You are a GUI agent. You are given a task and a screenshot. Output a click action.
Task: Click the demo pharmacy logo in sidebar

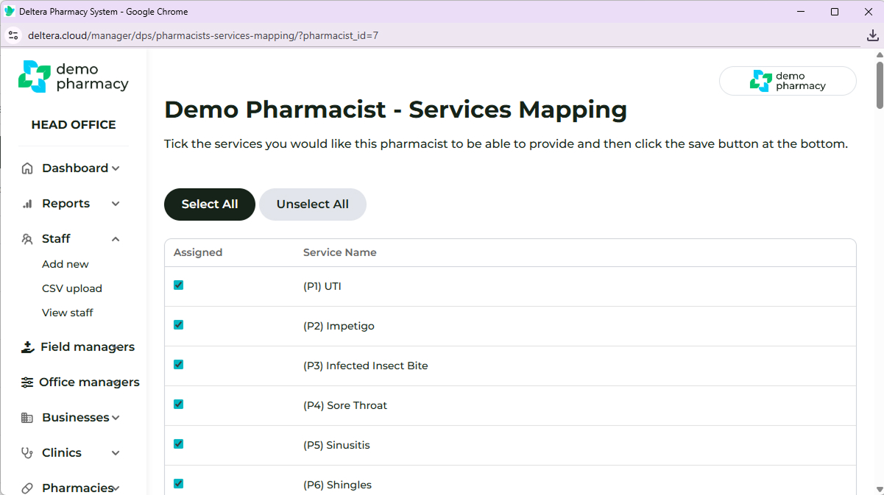click(73, 76)
